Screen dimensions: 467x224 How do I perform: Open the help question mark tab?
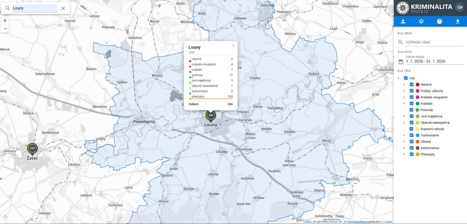(440, 21)
